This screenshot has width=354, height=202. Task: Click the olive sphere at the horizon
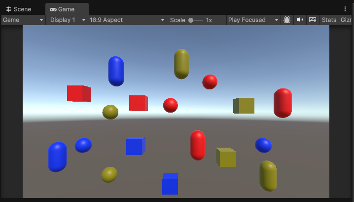click(110, 112)
